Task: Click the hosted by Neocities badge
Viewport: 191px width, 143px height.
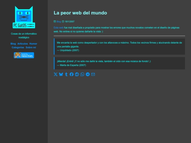Action: click(24, 55)
